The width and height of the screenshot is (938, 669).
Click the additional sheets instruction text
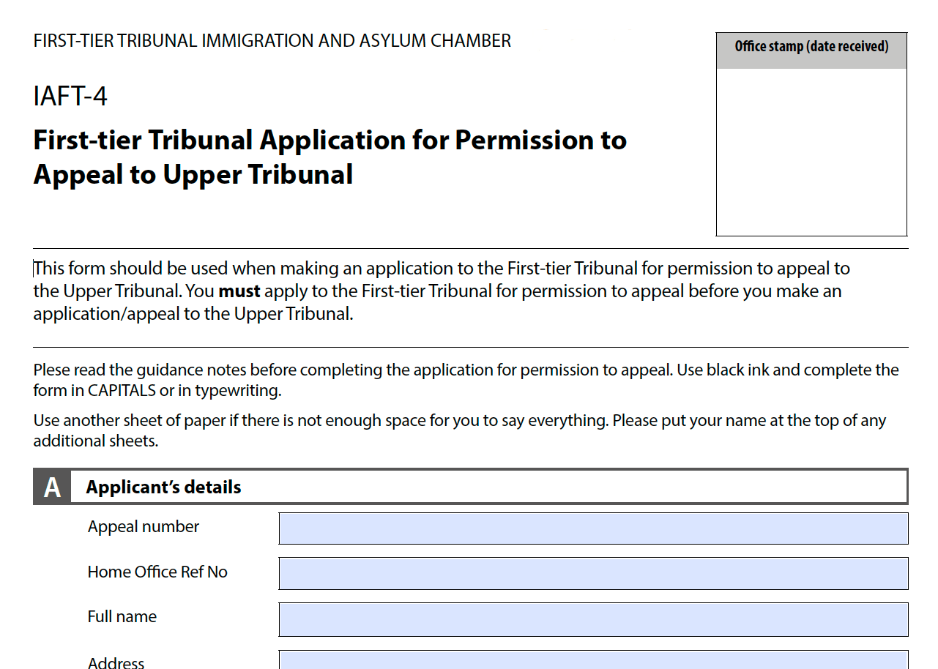click(459, 430)
